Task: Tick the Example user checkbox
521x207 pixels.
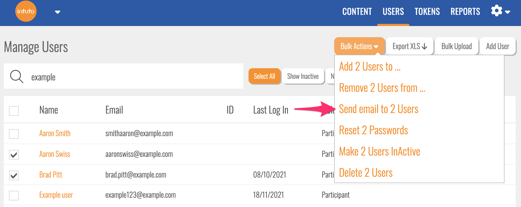Action: 14,195
